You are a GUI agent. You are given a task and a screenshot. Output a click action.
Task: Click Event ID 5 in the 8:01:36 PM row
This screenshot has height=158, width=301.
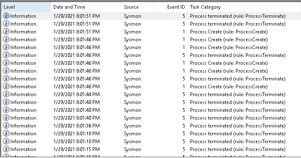[184, 126]
